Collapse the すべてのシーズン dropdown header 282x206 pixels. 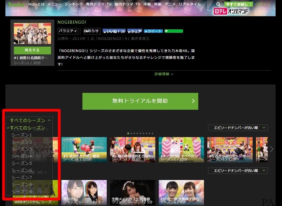point(30,120)
